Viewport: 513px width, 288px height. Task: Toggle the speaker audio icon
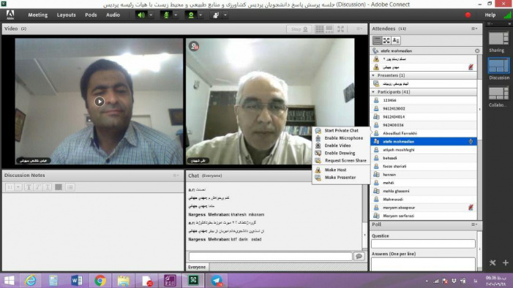[x=141, y=15]
